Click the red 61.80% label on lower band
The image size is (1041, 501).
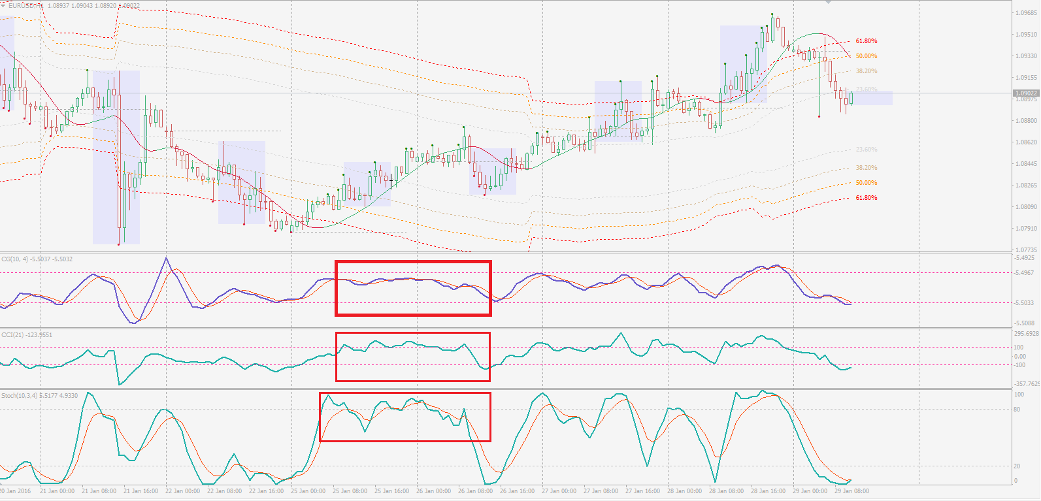pyautogui.click(x=867, y=198)
